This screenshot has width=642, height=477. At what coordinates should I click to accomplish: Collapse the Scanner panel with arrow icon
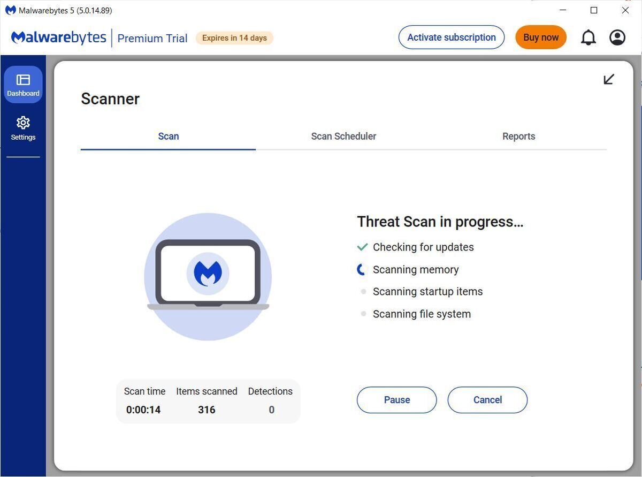(609, 79)
